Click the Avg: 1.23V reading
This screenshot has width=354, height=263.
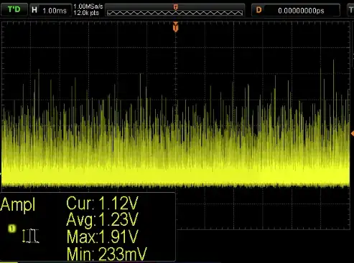[x=103, y=219]
